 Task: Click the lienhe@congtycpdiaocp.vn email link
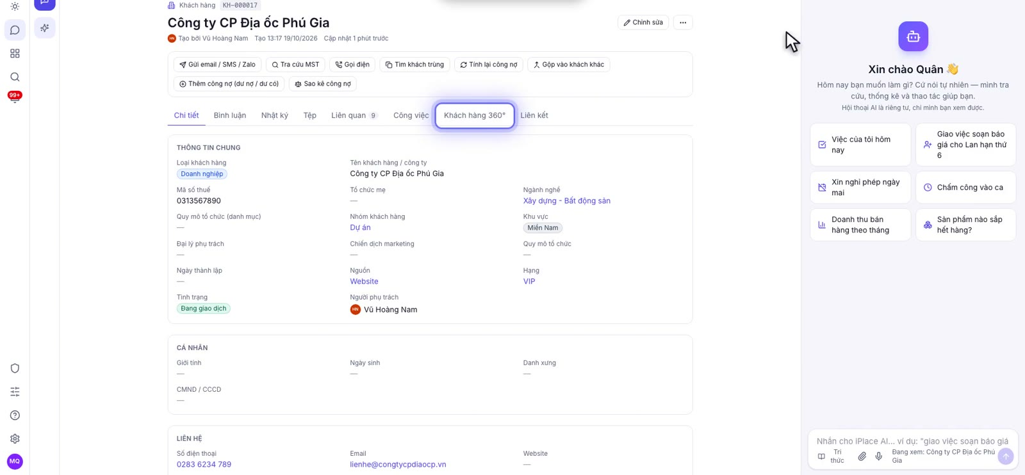pyautogui.click(x=398, y=465)
